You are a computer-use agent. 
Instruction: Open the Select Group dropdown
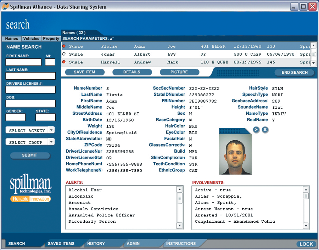coord(51,142)
